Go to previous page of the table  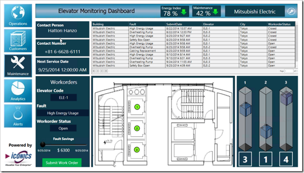coord(98,71)
